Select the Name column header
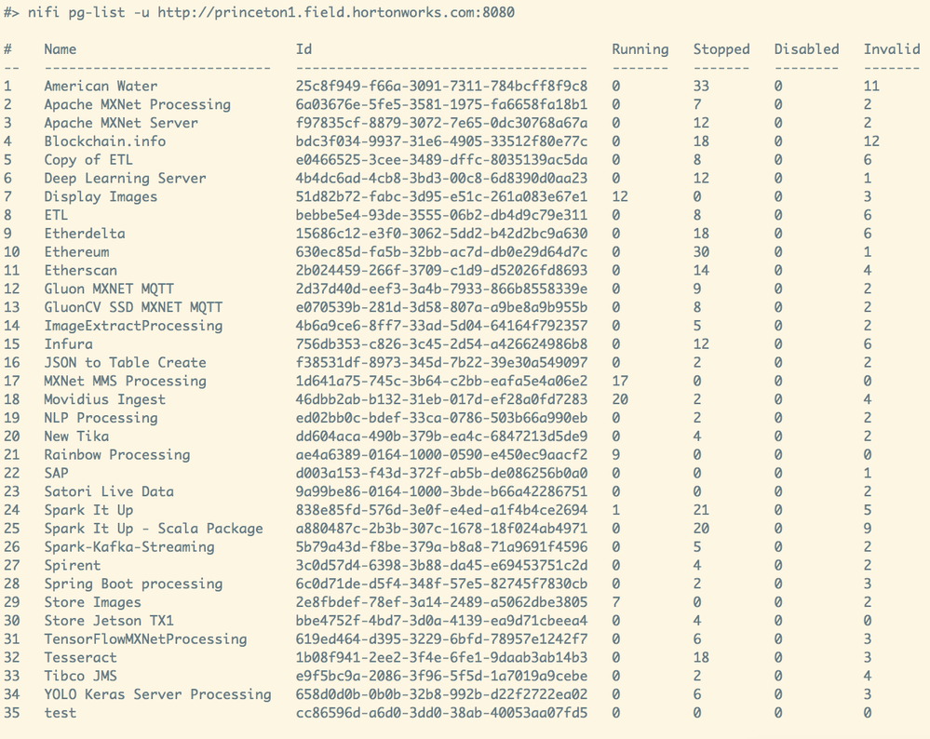The image size is (930, 739). tap(62, 48)
